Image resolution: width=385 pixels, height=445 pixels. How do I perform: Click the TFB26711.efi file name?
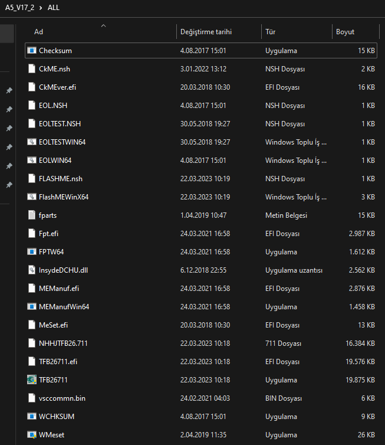coord(58,362)
